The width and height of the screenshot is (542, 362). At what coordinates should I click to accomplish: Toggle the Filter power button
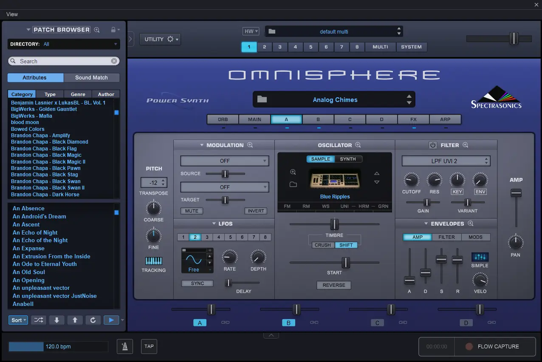[x=433, y=145]
